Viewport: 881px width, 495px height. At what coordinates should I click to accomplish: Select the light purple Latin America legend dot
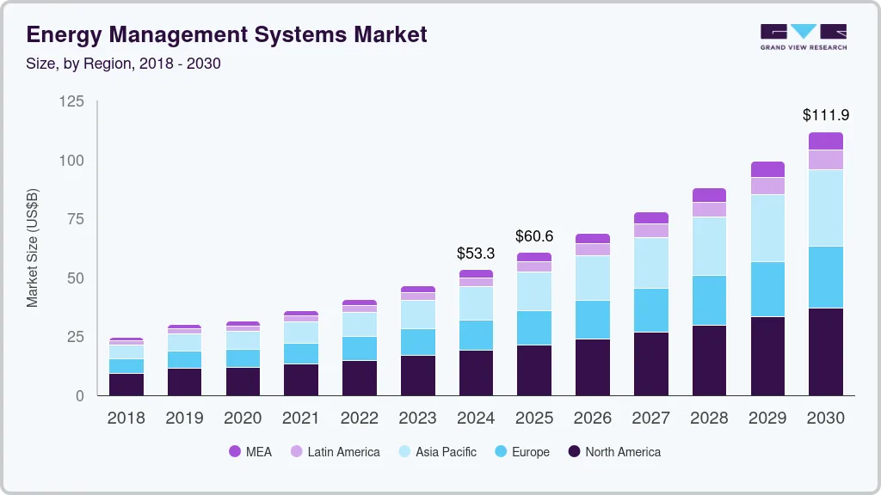point(298,451)
